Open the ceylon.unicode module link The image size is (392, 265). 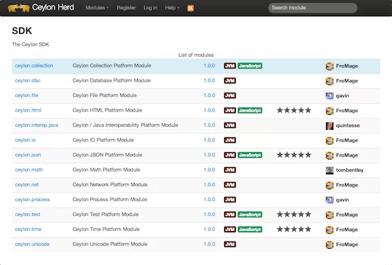[32, 244]
